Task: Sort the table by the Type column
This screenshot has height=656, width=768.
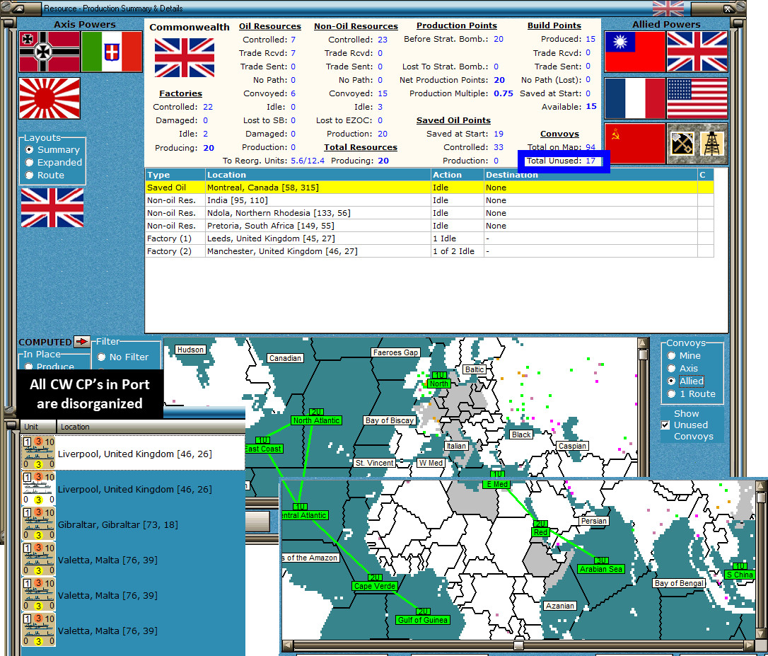Action: [175, 175]
